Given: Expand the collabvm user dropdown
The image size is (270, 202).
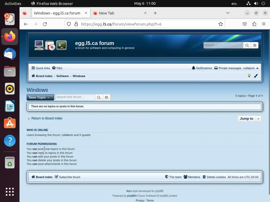Looking at the screenshot, I should (x=251, y=68).
